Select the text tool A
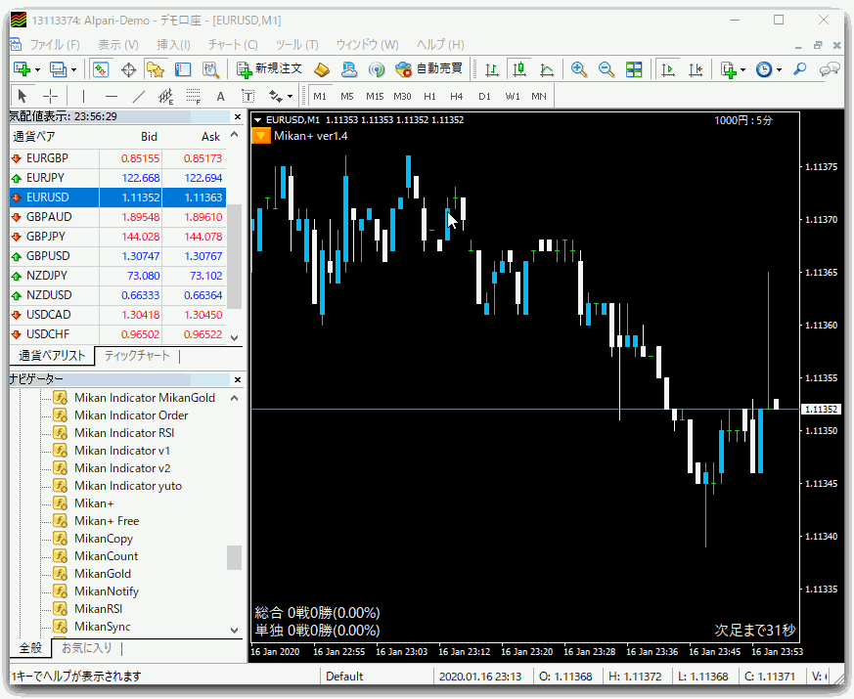The height and width of the screenshot is (699, 854). pos(220,97)
